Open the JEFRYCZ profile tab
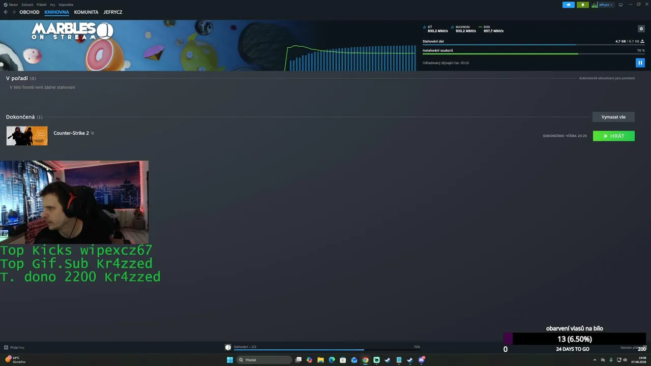651x366 pixels. 113,12
